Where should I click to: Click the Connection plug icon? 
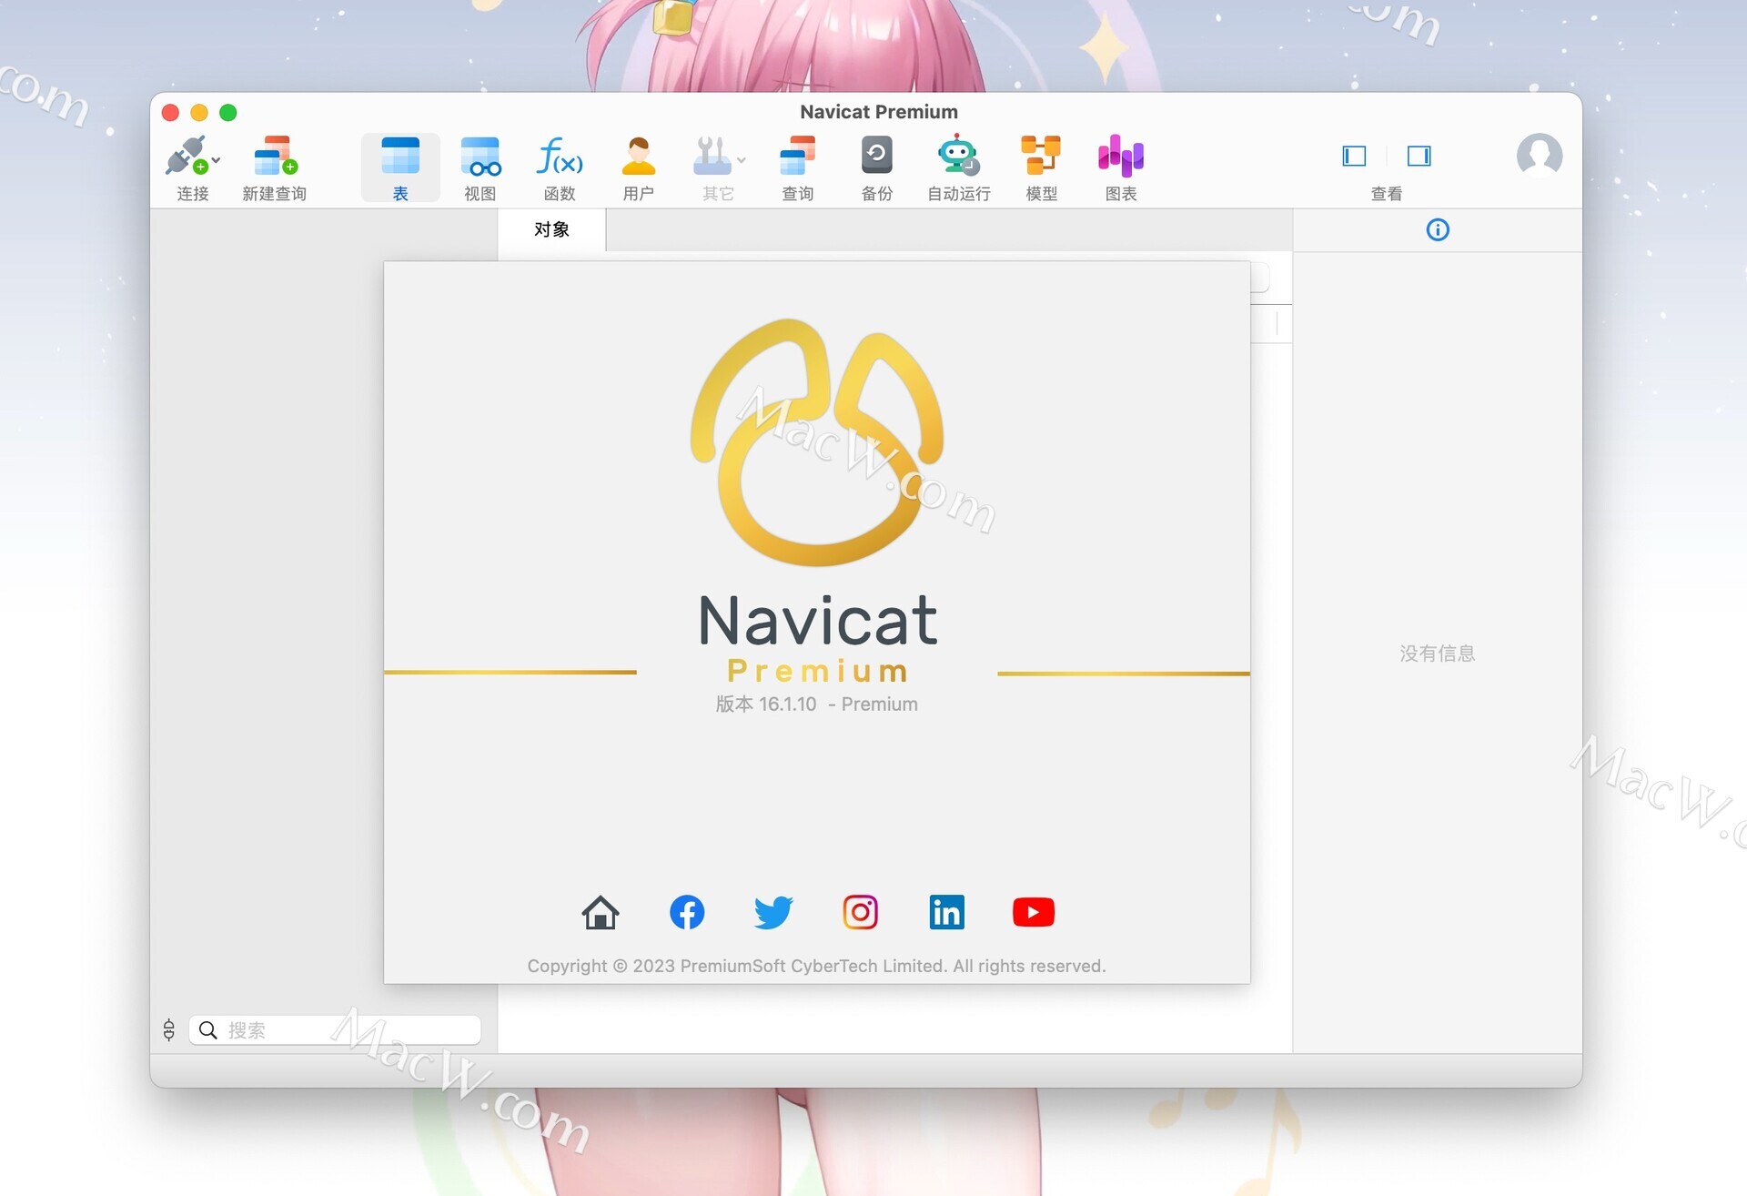187,156
